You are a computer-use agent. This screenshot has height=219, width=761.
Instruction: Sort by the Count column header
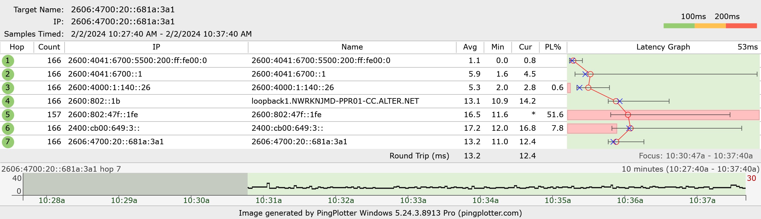[x=49, y=47]
